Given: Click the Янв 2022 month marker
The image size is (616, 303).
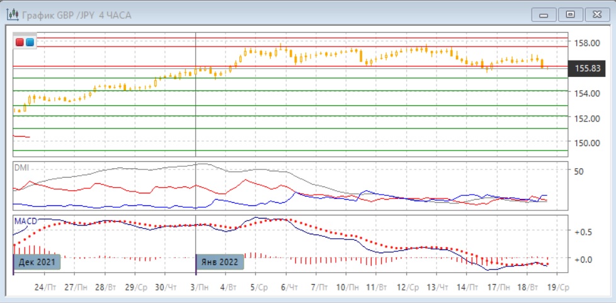Looking at the screenshot, I should [x=220, y=261].
